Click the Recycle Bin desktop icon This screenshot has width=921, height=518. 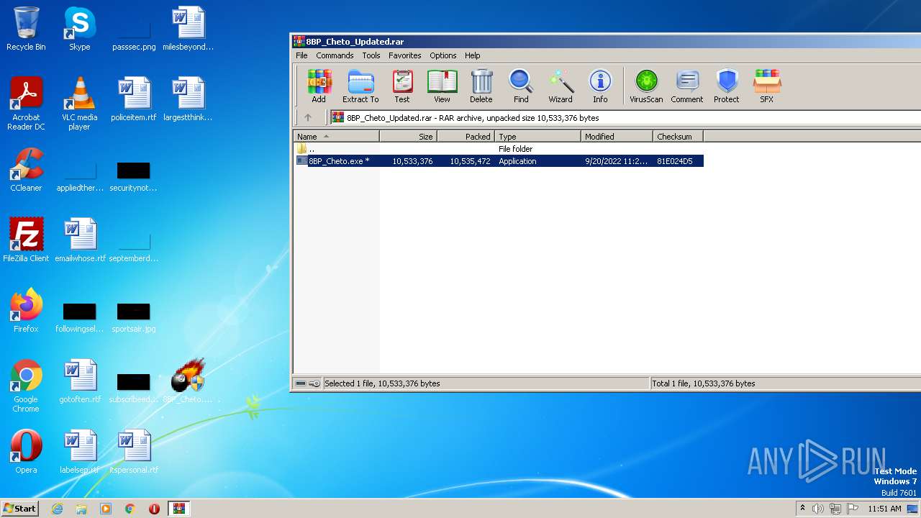(26, 29)
